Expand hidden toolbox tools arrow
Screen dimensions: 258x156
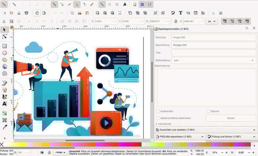click(x=5, y=138)
